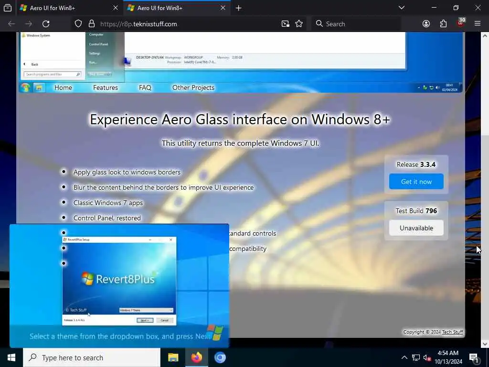Go back to previous page
The image size is (489, 367).
(x=11, y=24)
